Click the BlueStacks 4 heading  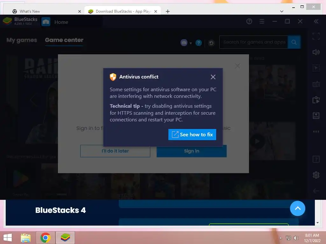[60, 210]
